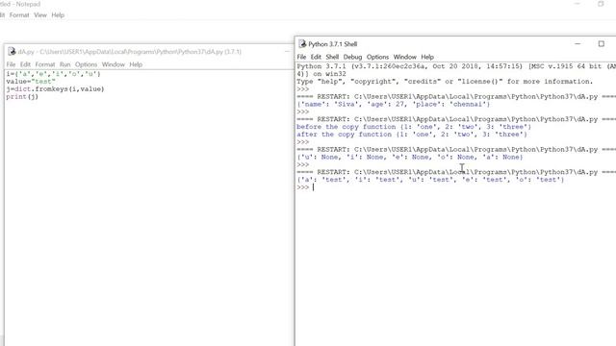Open Window menu in Python Shell
The width and height of the screenshot is (616, 346).
point(404,57)
